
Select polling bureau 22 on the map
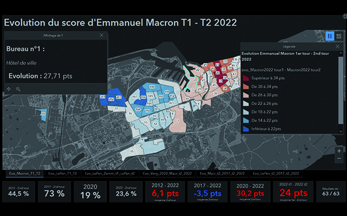pyautogui.click(x=198, y=70)
